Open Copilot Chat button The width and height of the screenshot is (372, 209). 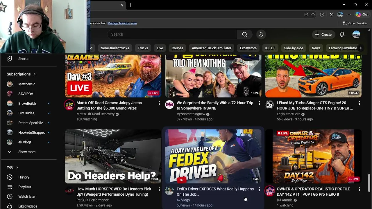362,15
